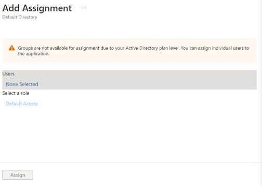Open None Selected under Users

(x=22, y=84)
